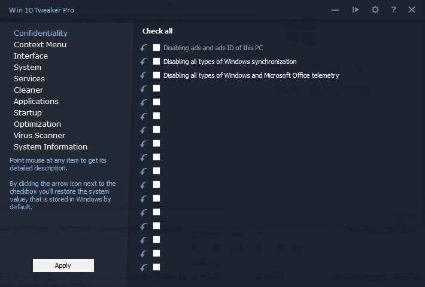Restore default value for Office telemetry option
Image resolution: width=425 pixels, height=287 pixels.
pos(144,75)
